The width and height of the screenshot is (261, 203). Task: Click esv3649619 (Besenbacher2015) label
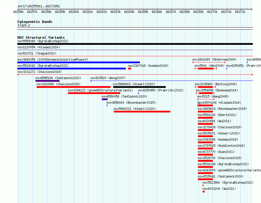(222, 109)
